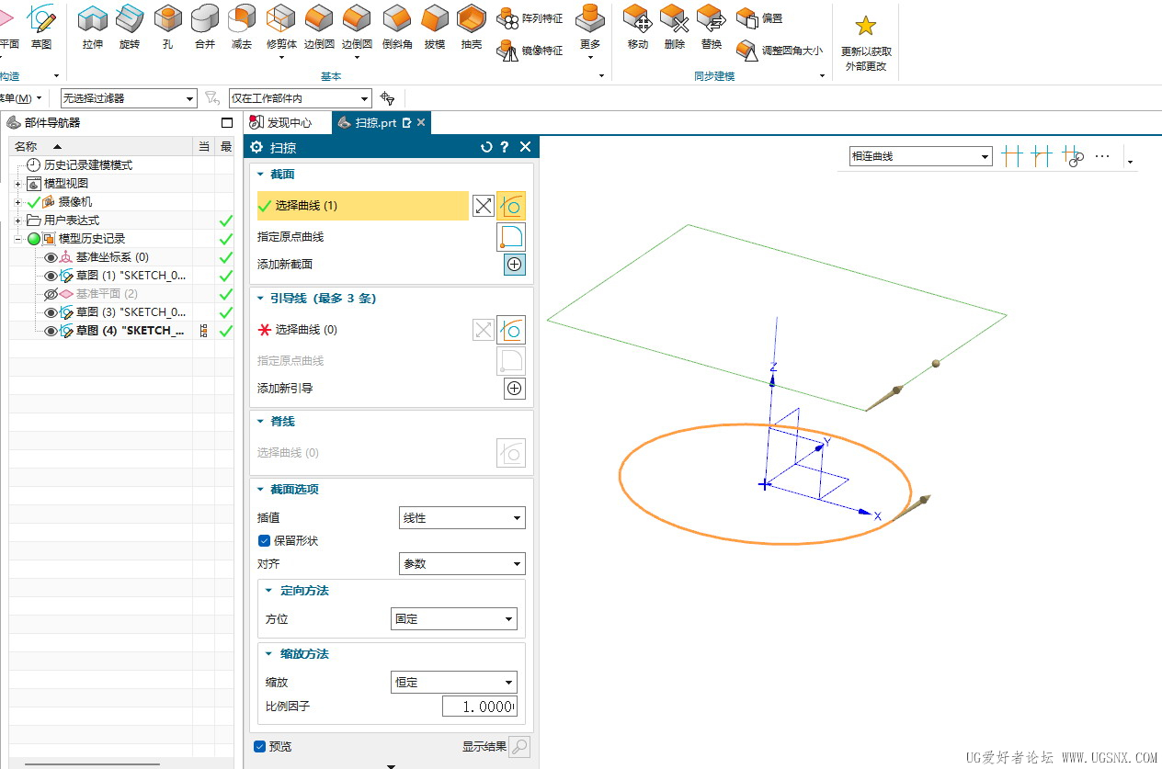
Task: Click the 调整圆角大小 resize blend icon
Action: click(746, 51)
